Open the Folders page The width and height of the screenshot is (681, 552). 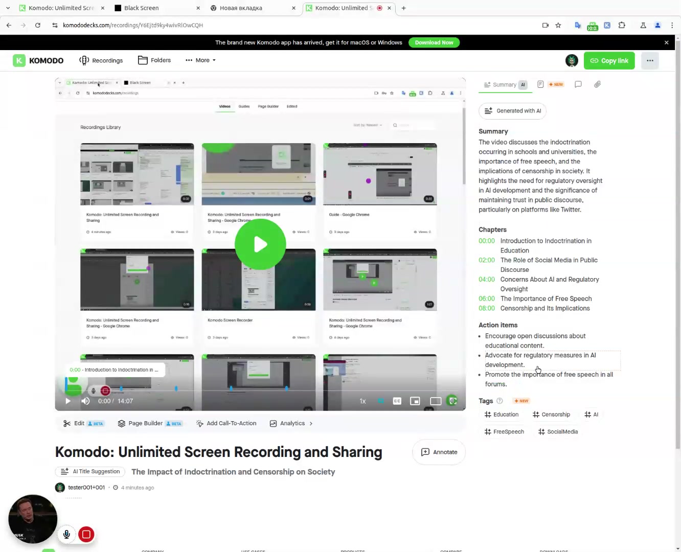154,60
